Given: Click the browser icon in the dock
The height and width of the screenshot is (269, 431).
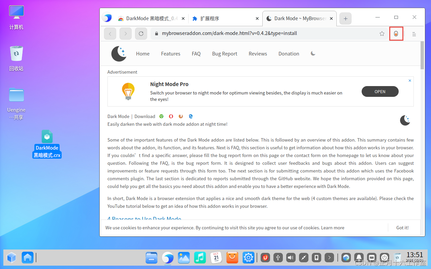Looking at the screenshot, I should (168, 258).
